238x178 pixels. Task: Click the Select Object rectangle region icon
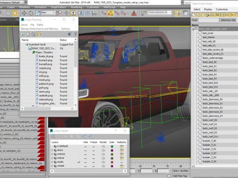point(8,13)
